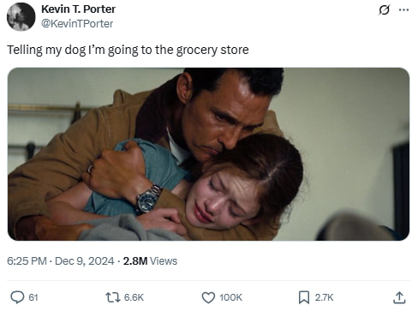The height and width of the screenshot is (311, 418).
Task: Click the Dec 9, 2024 date
Action: (84, 261)
